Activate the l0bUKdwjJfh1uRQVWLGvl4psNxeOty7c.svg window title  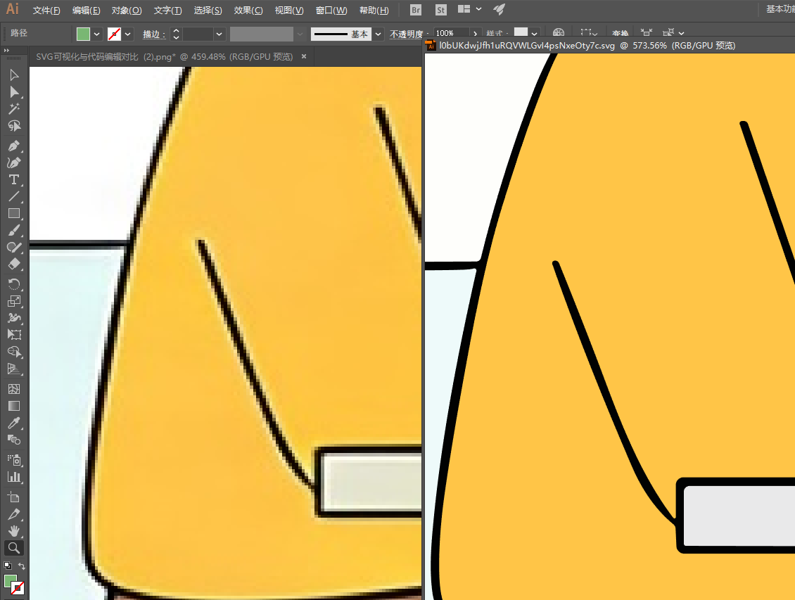587,46
